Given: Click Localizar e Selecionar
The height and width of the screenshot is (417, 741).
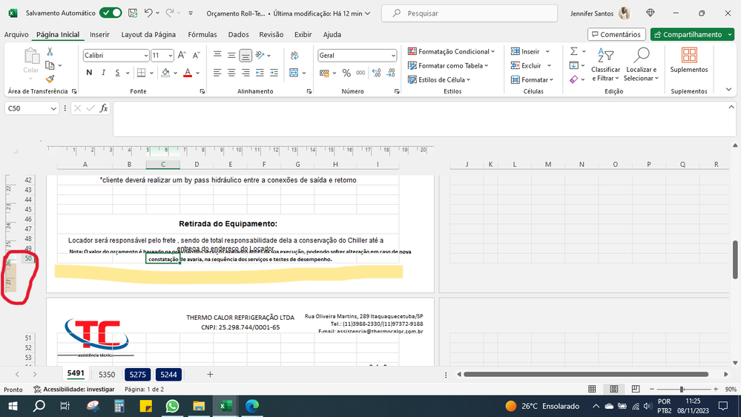Looking at the screenshot, I should [x=642, y=65].
